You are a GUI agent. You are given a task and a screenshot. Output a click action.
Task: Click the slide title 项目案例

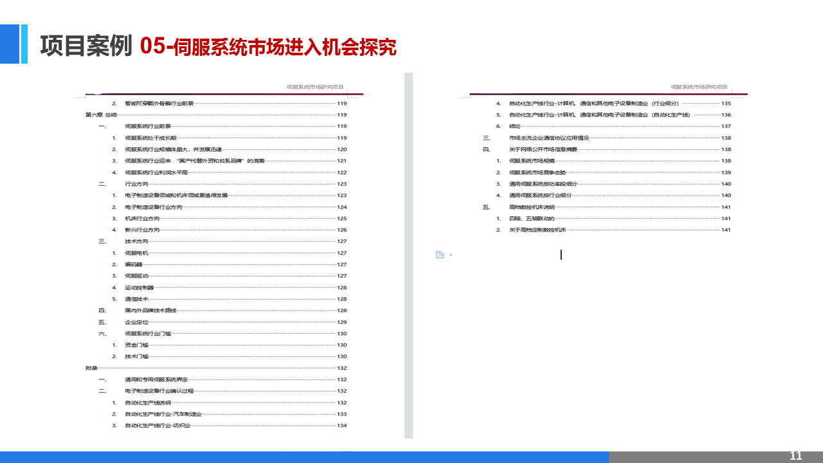[86, 46]
